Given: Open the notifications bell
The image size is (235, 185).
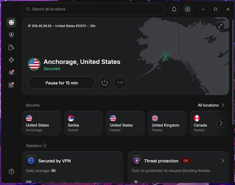Looking at the screenshot, I should 174,9.
